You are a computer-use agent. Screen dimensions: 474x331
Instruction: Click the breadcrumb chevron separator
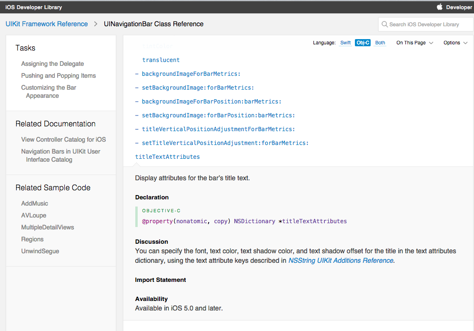click(96, 24)
